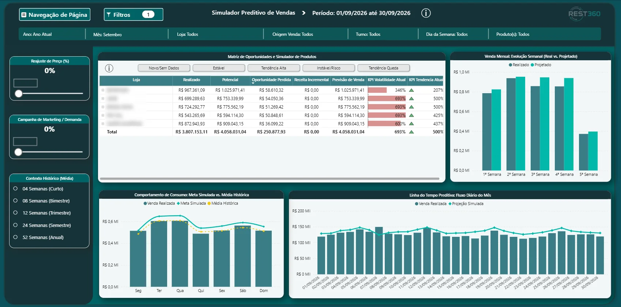Select the 52 Semanas (Anual) radio option
The image size is (621, 307).
coord(15,237)
